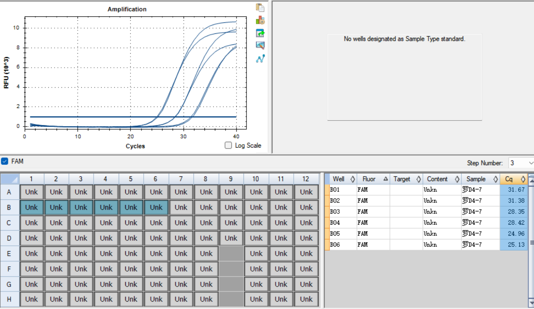The image size is (534, 309).
Task: Click the Cq value 25.13
Action: [513, 245]
